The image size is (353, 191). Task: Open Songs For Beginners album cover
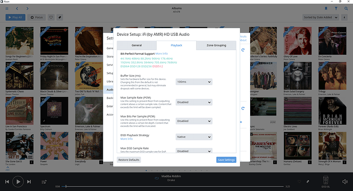click(x=19, y=41)
